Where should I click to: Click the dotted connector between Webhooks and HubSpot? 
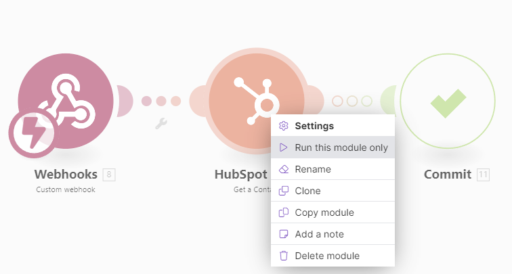[161, 101]
